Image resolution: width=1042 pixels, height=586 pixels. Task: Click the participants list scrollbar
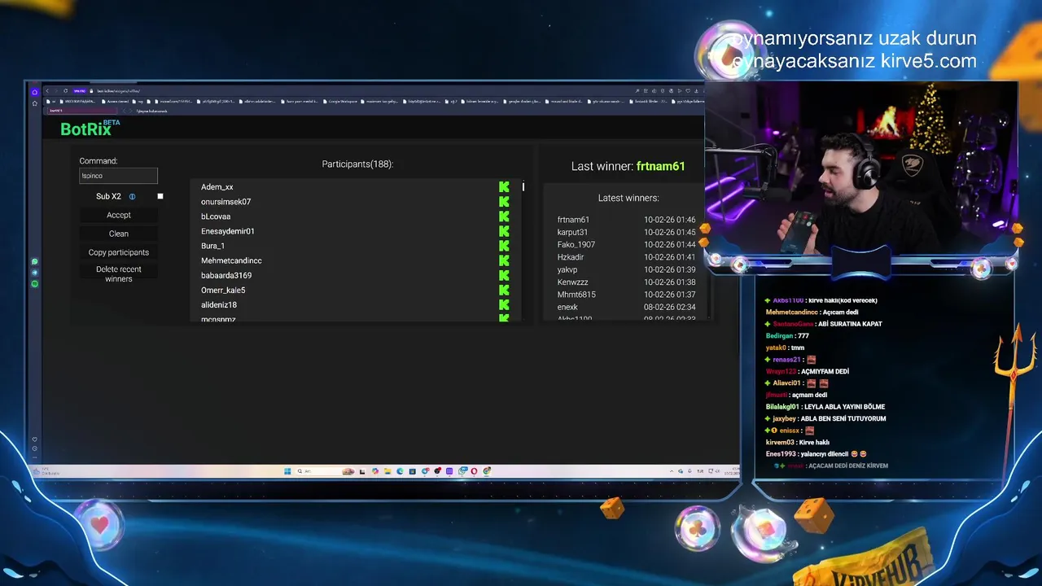pos(523,187)
